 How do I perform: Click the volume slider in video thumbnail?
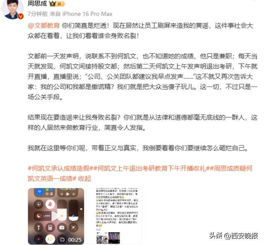coord(73,210)
